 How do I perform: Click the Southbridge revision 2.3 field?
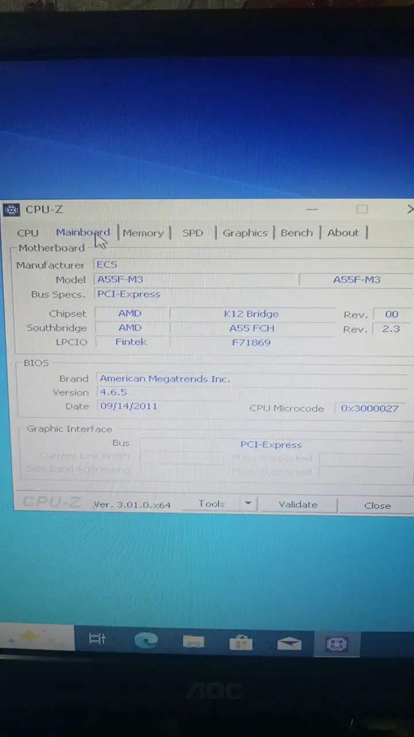(x=392, y=329)
